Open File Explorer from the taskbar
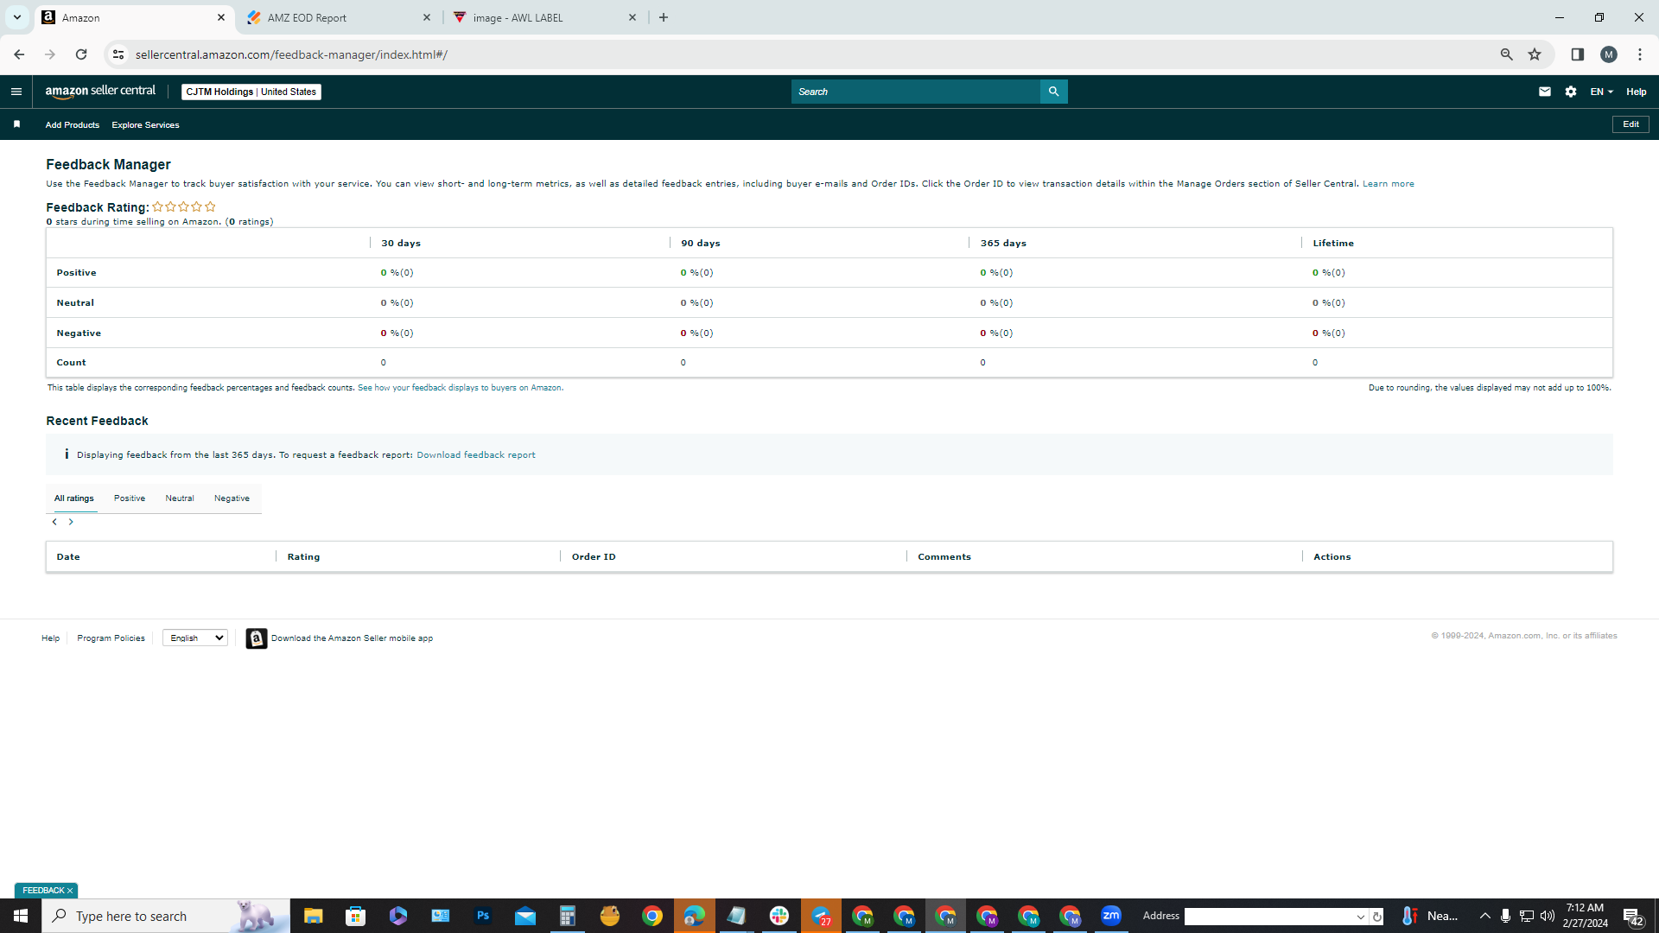Screen dimensions: 1659x933 pyautogui.click(x=314, y=916)
